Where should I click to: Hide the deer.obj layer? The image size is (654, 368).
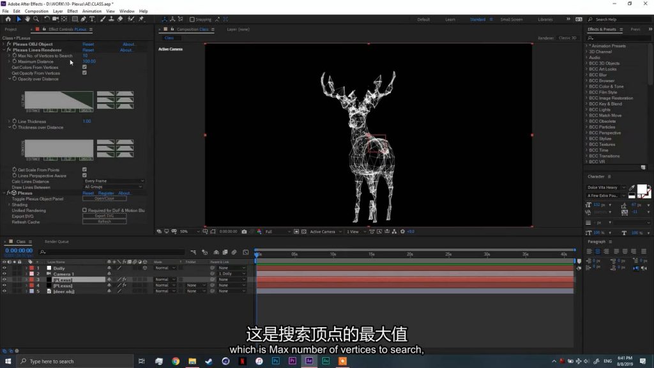[x=4, y=291]
